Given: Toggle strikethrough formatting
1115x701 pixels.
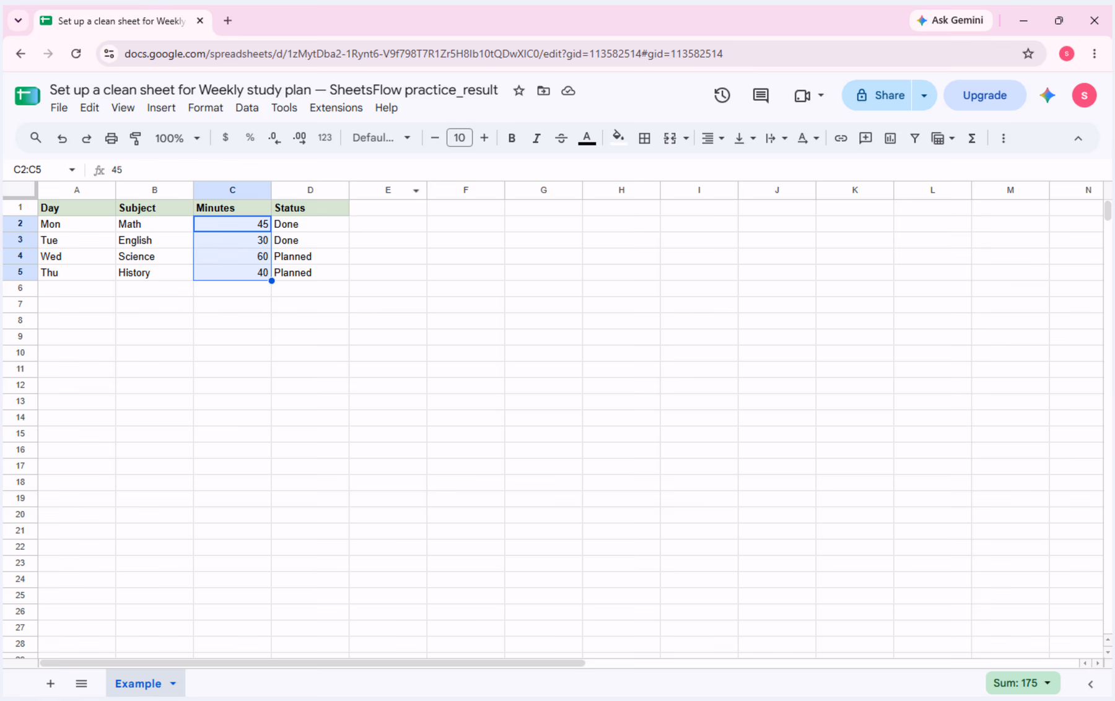Looking at the screenshot, I should (x=561, y=138).
